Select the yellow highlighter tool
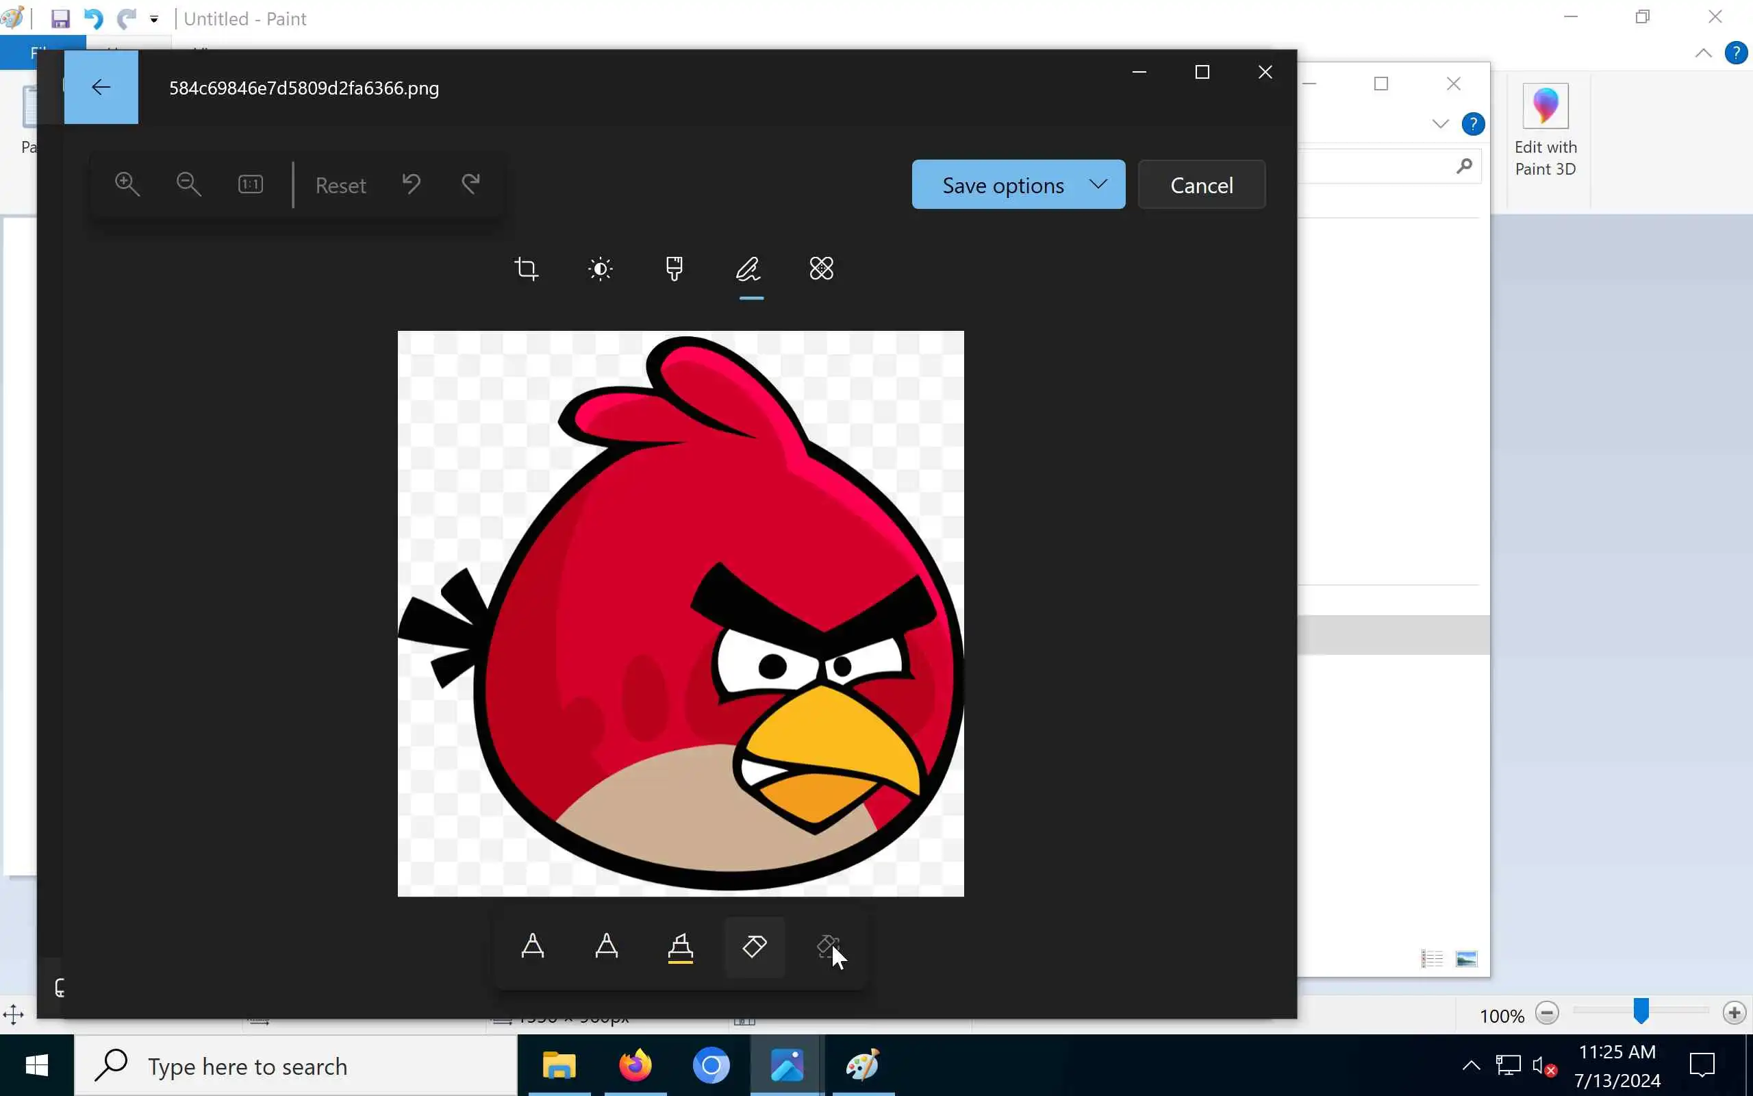Viewport: 1753px width, 1096px height. pyautogui.click(x=680, y=947)
